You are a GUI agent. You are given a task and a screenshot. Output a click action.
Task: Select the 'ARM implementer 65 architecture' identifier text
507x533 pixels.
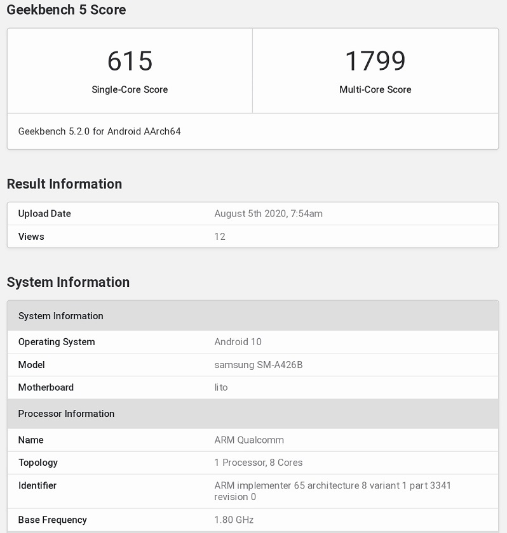coord(332,491)
